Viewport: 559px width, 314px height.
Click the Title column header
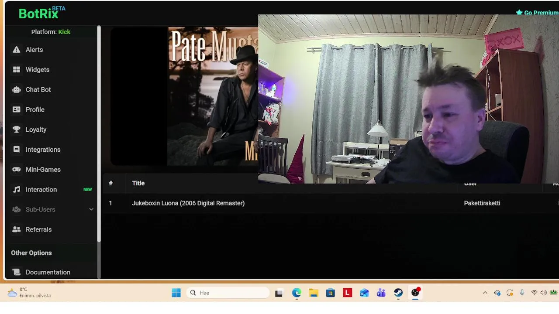point(138,183)
